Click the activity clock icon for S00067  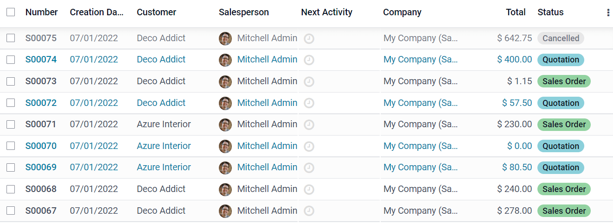[x=309, y=211]
